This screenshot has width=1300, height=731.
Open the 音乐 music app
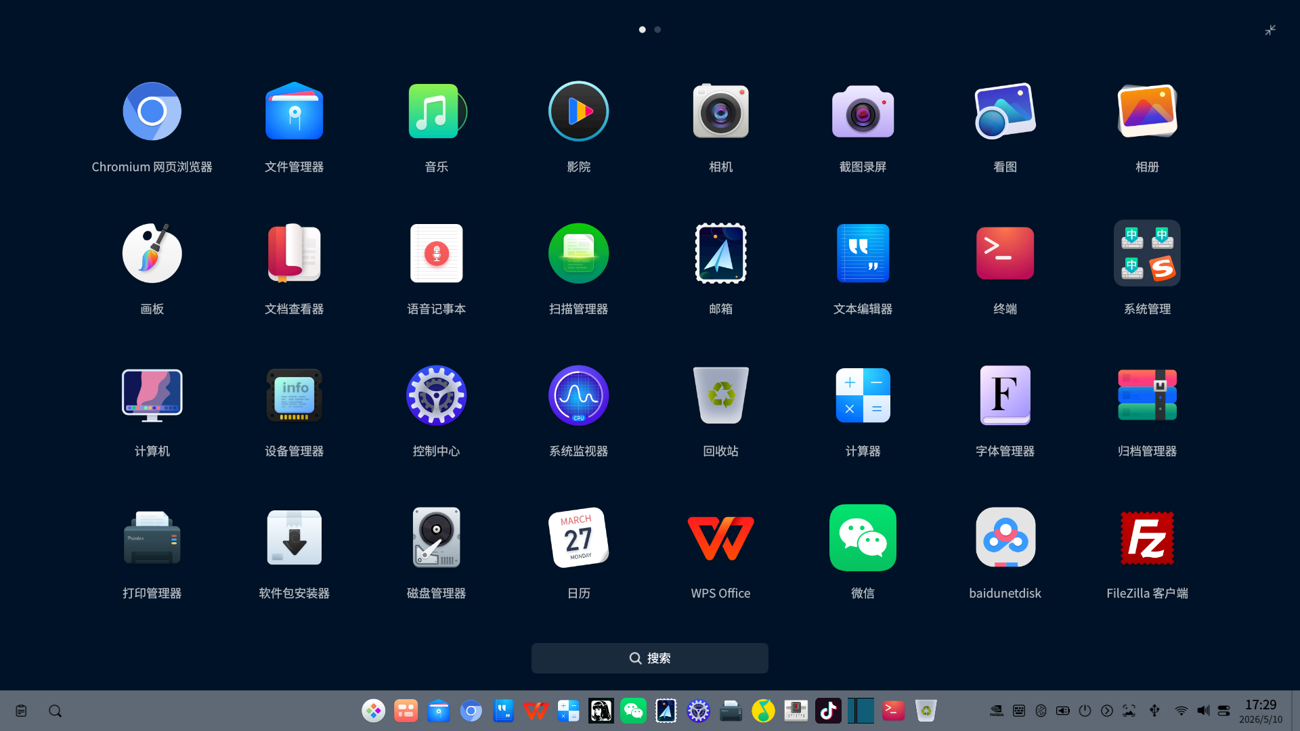tap(436, 112)
